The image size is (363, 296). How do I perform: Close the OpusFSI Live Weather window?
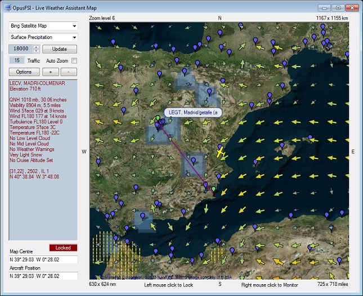click(352, 8)
